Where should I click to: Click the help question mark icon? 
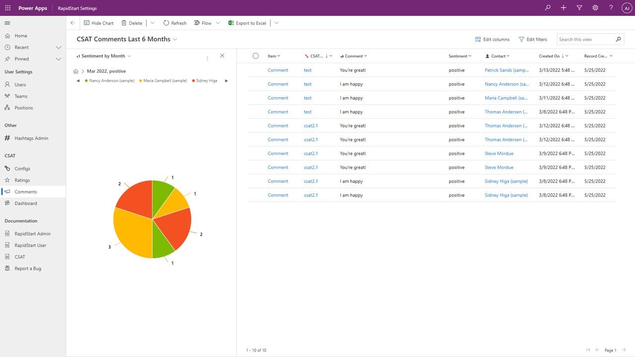coord(611,8)
